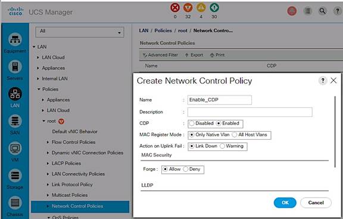
Task: Click the major faults orange icon
Action: [x=188, y=8]
